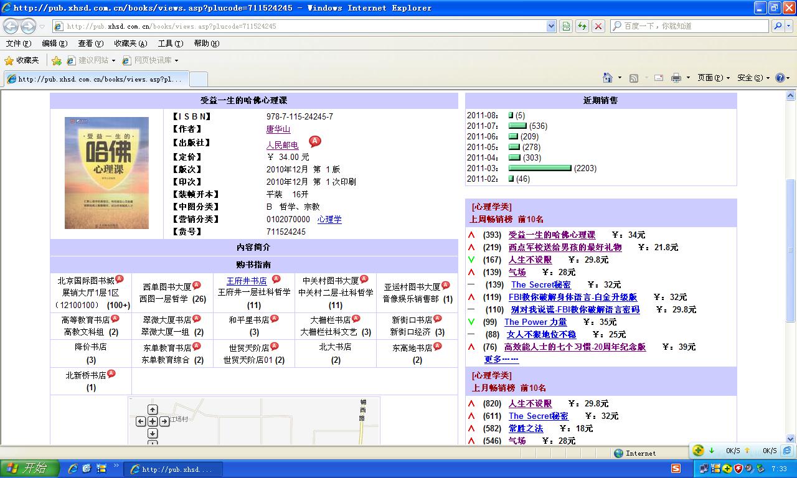Viewport: 797px width, 478px height.
Task: Open the 帮助(H) menu
Action: 207,44
